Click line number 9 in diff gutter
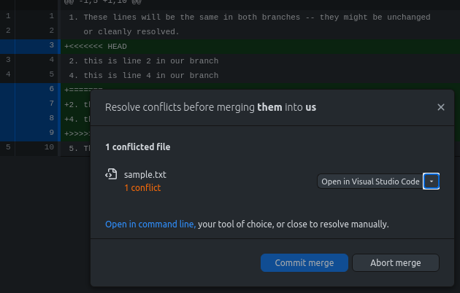 [51, 133]
